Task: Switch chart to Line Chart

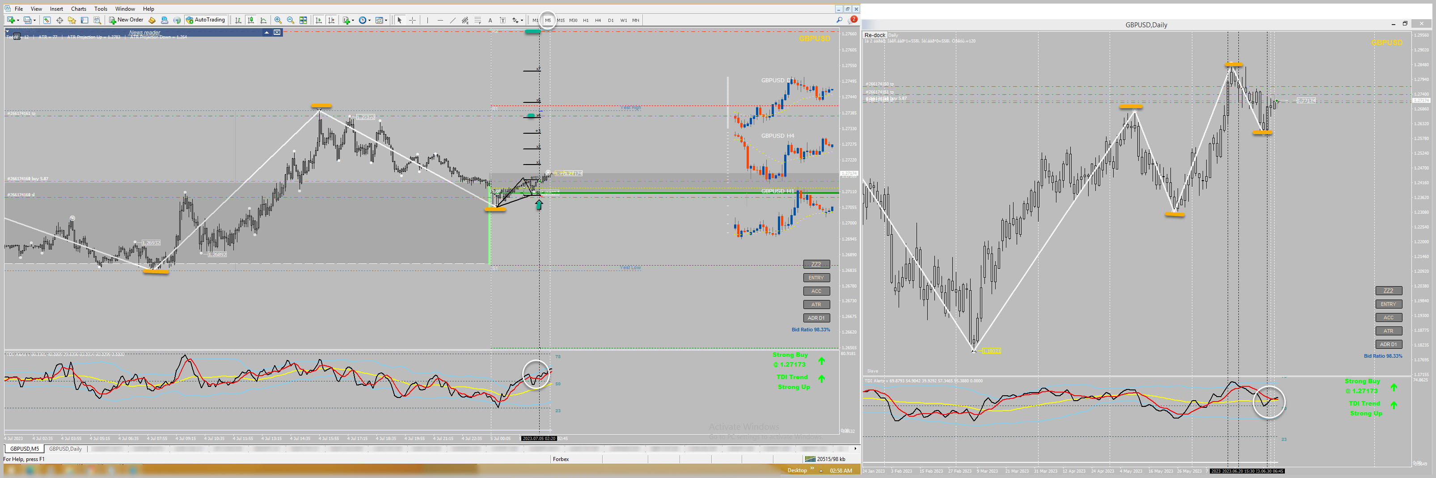Action: [x=264, y=20]
